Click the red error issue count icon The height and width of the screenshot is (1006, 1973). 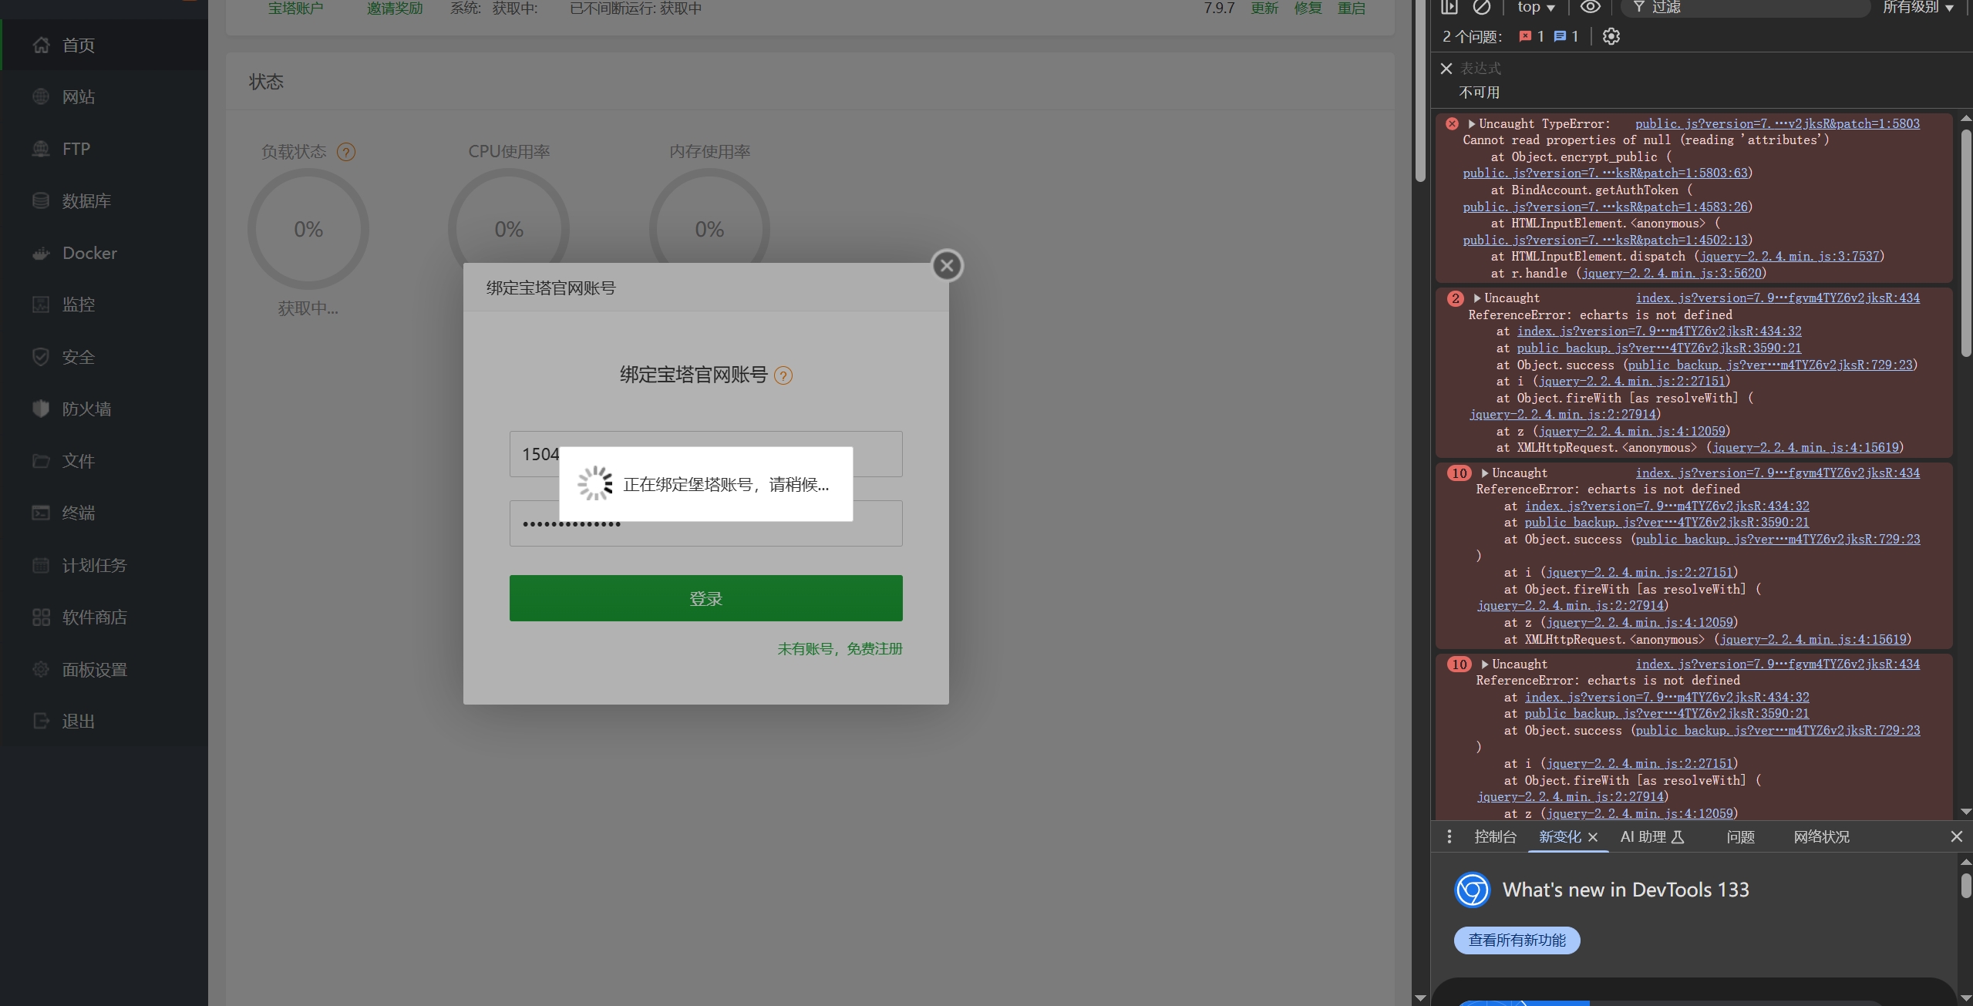[1525, 36]
